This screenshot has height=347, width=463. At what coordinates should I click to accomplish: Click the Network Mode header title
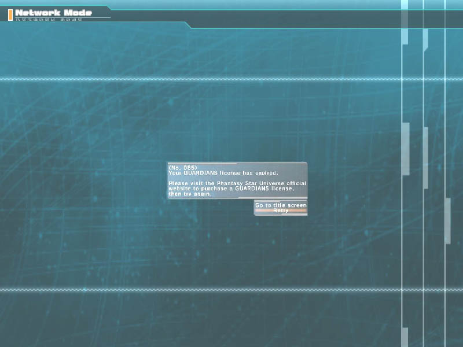pyautogui.click(x=53, y=13)
